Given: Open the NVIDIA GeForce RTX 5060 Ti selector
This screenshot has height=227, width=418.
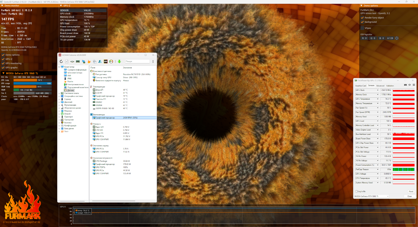Looking at the screenshot, I should click(x=371, y=196).
